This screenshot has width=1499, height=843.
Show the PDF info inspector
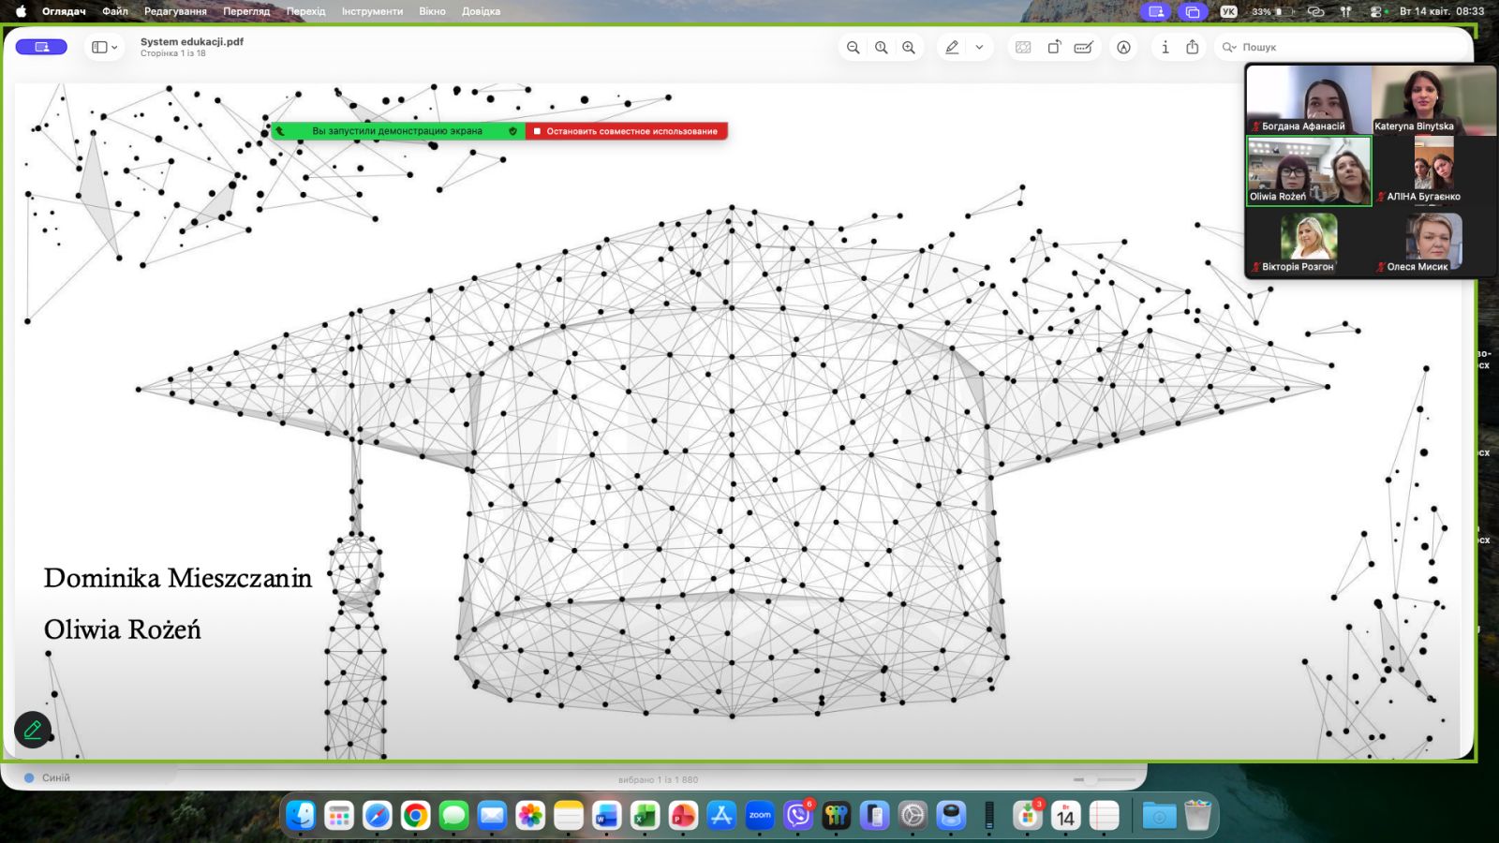point(1165,48)
